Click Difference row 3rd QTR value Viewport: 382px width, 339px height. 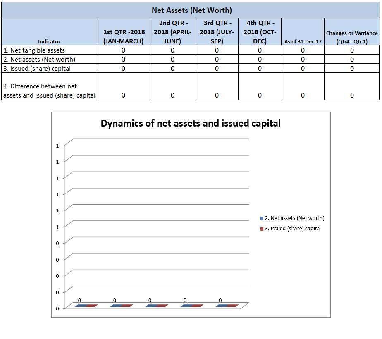[217, 95]
